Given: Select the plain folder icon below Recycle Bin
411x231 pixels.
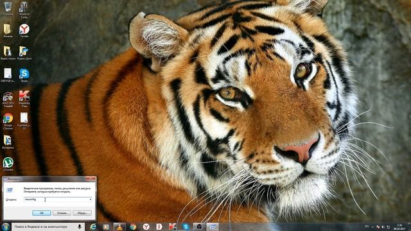Looking at the screenshot, I should coord(8,31).
